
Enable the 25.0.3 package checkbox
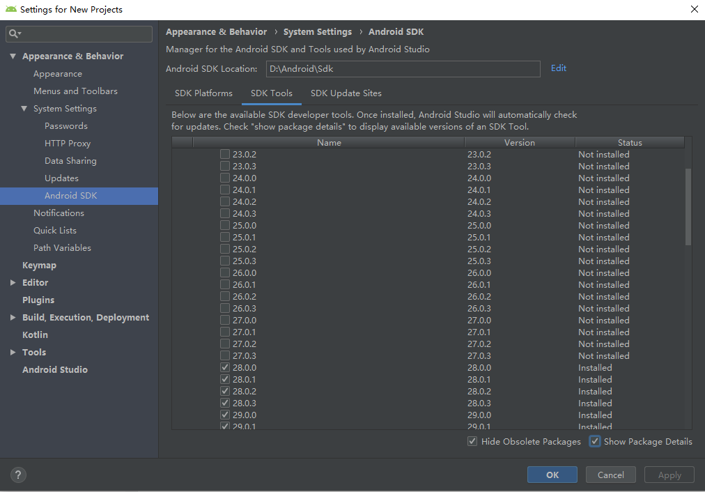click(x=225, y=261)
